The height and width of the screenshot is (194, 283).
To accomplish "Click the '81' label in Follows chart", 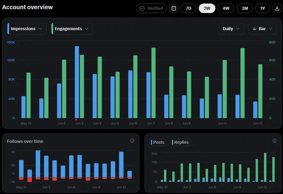I will coord(13,152).
